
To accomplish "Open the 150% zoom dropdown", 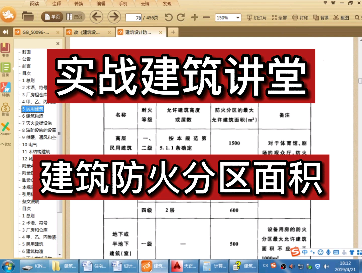I will click(228, 18).
